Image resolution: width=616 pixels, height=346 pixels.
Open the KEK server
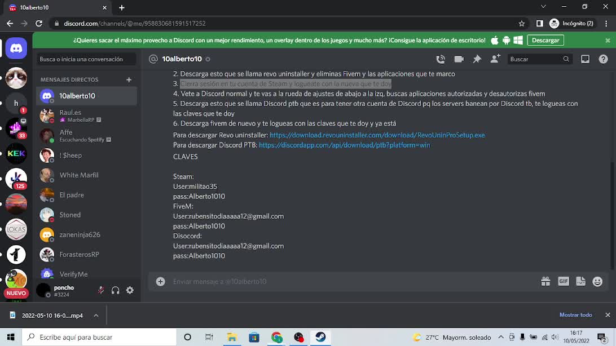(x=16, y=153)
